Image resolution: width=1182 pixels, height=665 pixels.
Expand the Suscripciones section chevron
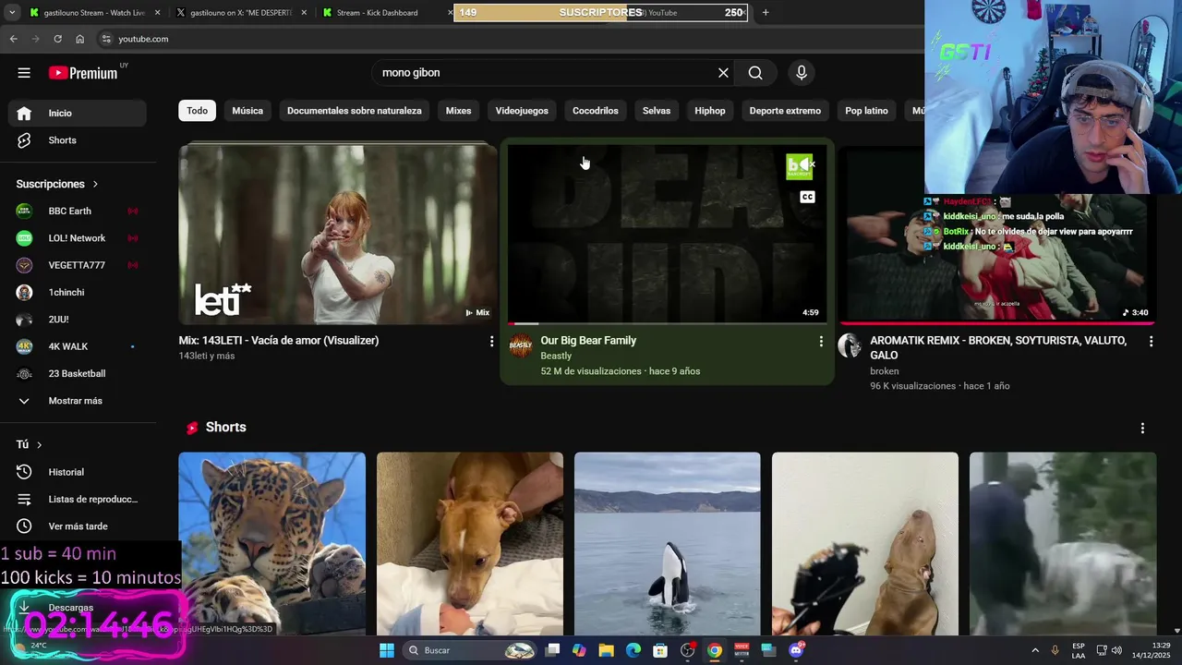95,184
